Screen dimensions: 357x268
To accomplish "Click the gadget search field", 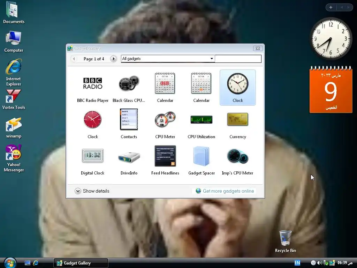I will point(238,59).
